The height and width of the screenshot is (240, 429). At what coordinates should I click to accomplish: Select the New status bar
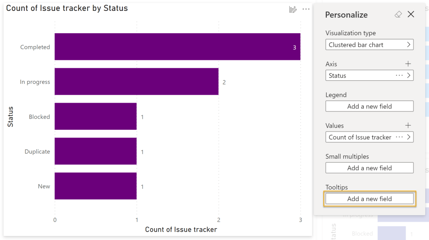tap(96, 186)
